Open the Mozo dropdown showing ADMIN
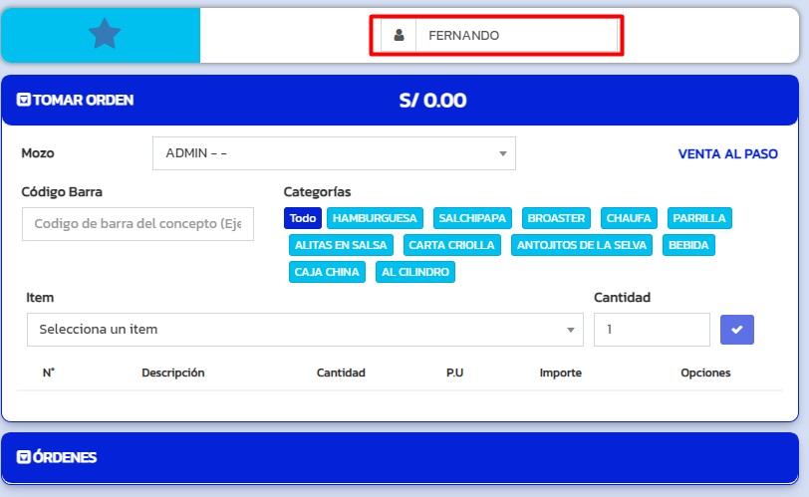 pos(333,153)
